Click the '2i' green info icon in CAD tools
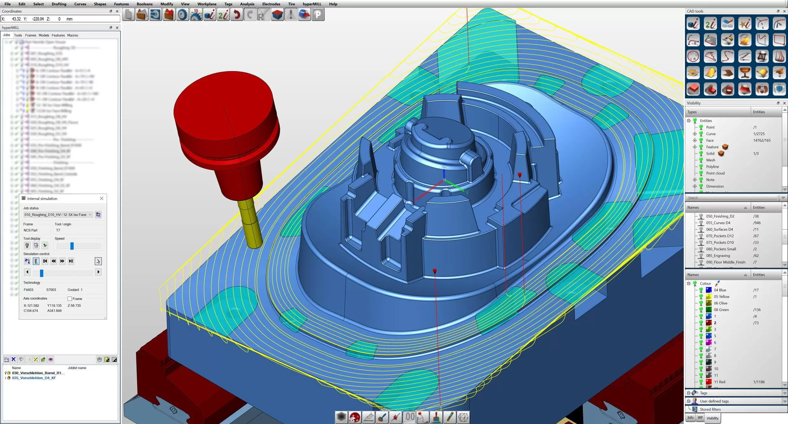Viewport: 788px width, 424px height. tap(710, 23)
